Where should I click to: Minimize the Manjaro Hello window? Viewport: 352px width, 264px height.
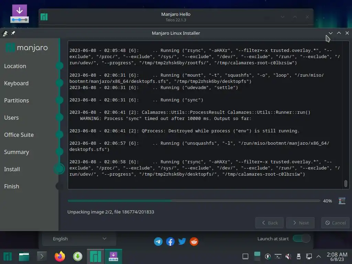tap(283, 17)
